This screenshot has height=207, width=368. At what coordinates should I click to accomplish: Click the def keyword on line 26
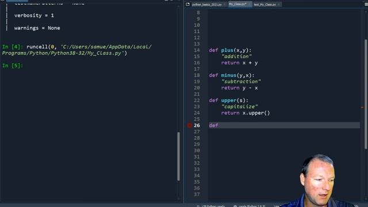(x=213, y=125)
